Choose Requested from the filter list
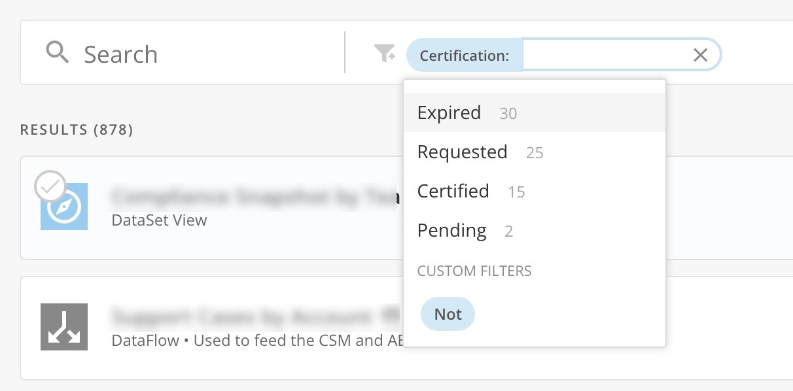 pyautogui.click(x=462, y=152)
